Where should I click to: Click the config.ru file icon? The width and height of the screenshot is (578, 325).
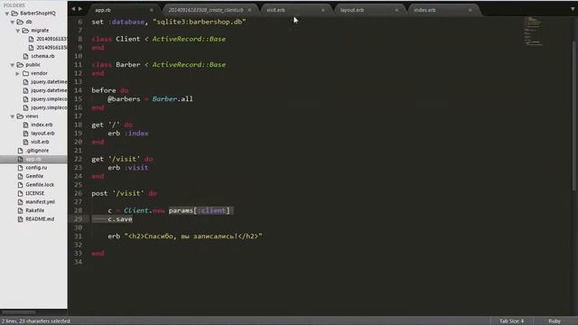20,168
